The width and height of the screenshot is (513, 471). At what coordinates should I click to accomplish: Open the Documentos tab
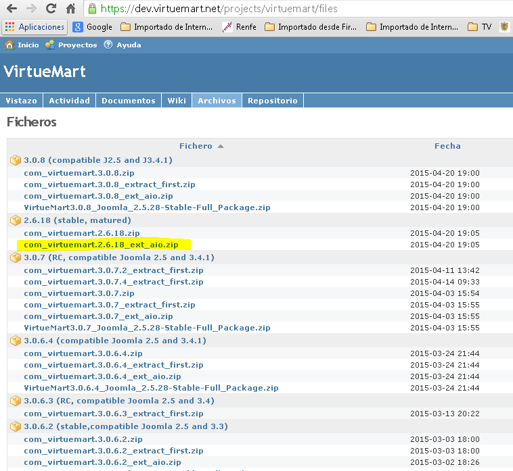click(129, 101)
